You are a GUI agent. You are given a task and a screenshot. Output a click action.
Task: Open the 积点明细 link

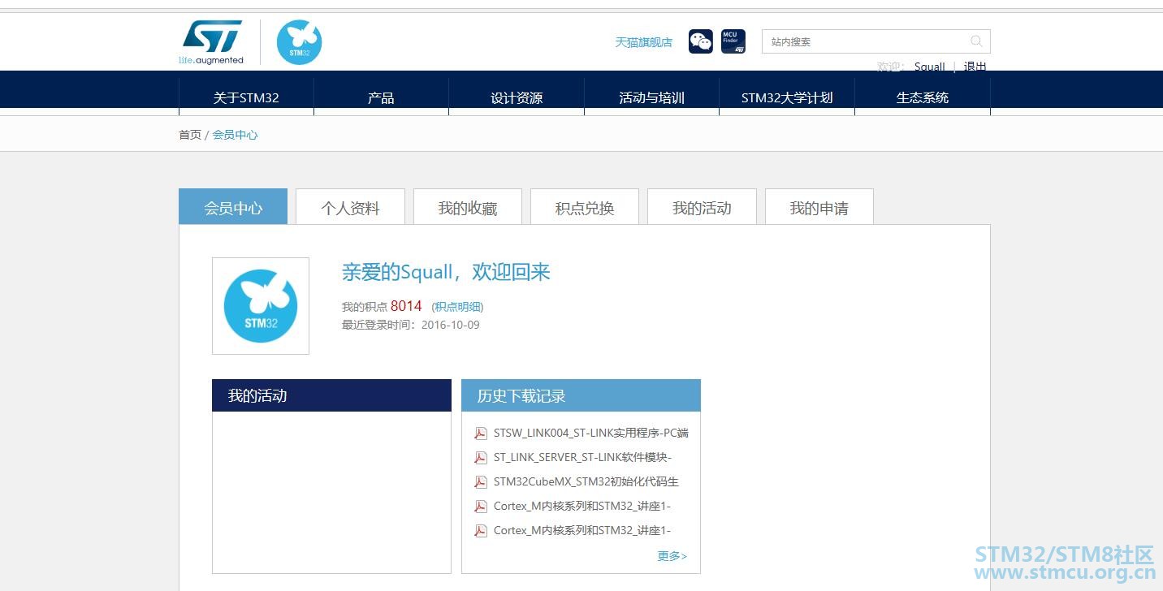(x=457, y=307)
